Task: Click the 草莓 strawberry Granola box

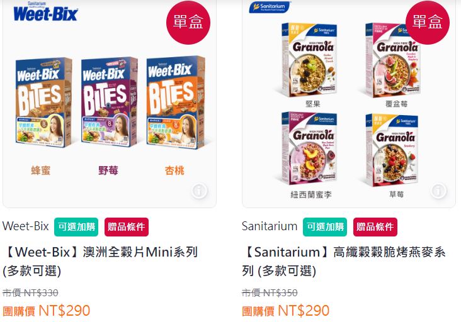Action: coord(392,150)
